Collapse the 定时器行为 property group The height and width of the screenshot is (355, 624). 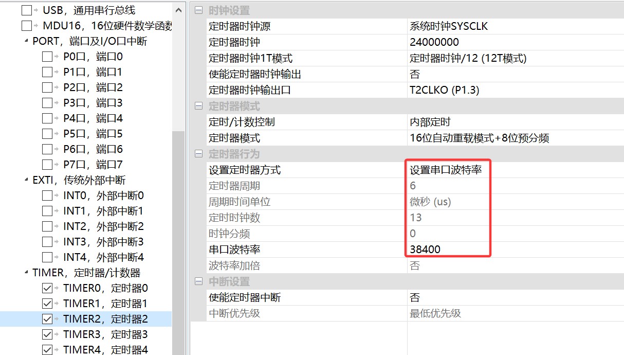(198, 154)
